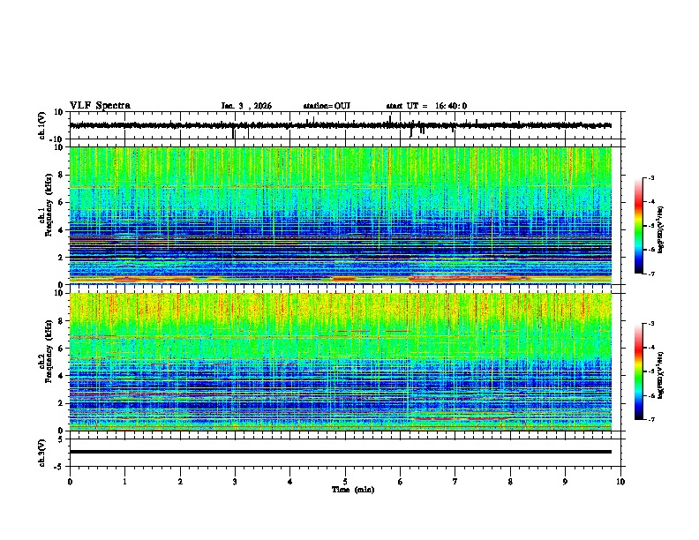The height and width of the screenshot is (540, 699).
Task: Click the ch.3 flat black voltage trace
Action: click(x=341, y=452)
